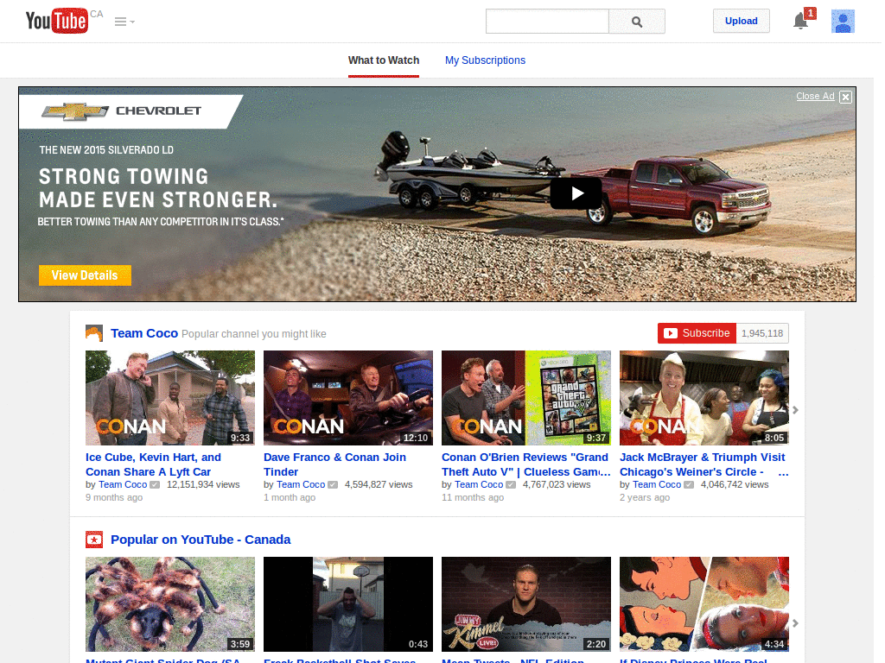Open 'Jack McBrayer & Triumph Visit' title
Screen dimensions: 885x663
703,464
